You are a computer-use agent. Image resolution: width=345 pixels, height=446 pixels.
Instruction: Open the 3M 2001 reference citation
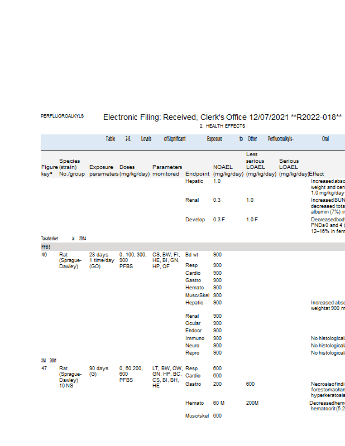click(x=49, y=361)
